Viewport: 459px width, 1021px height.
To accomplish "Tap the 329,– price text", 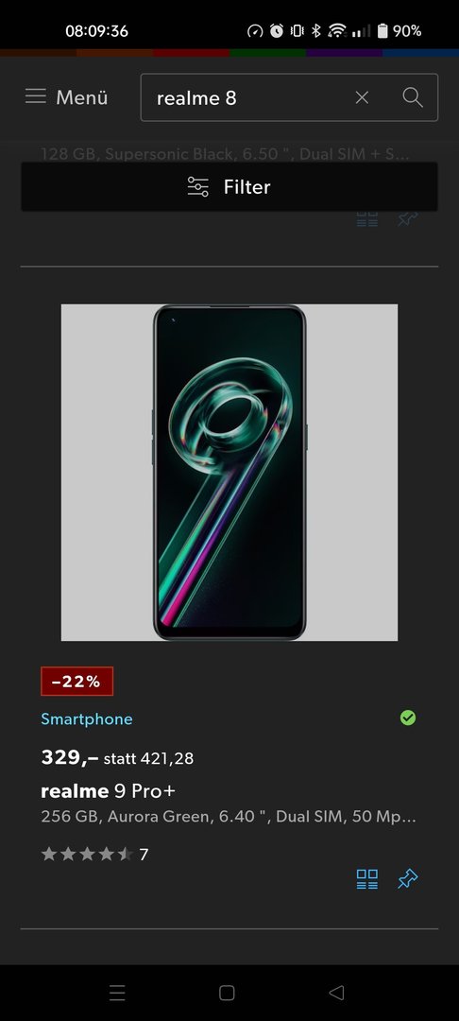I will tap(70, 757).
